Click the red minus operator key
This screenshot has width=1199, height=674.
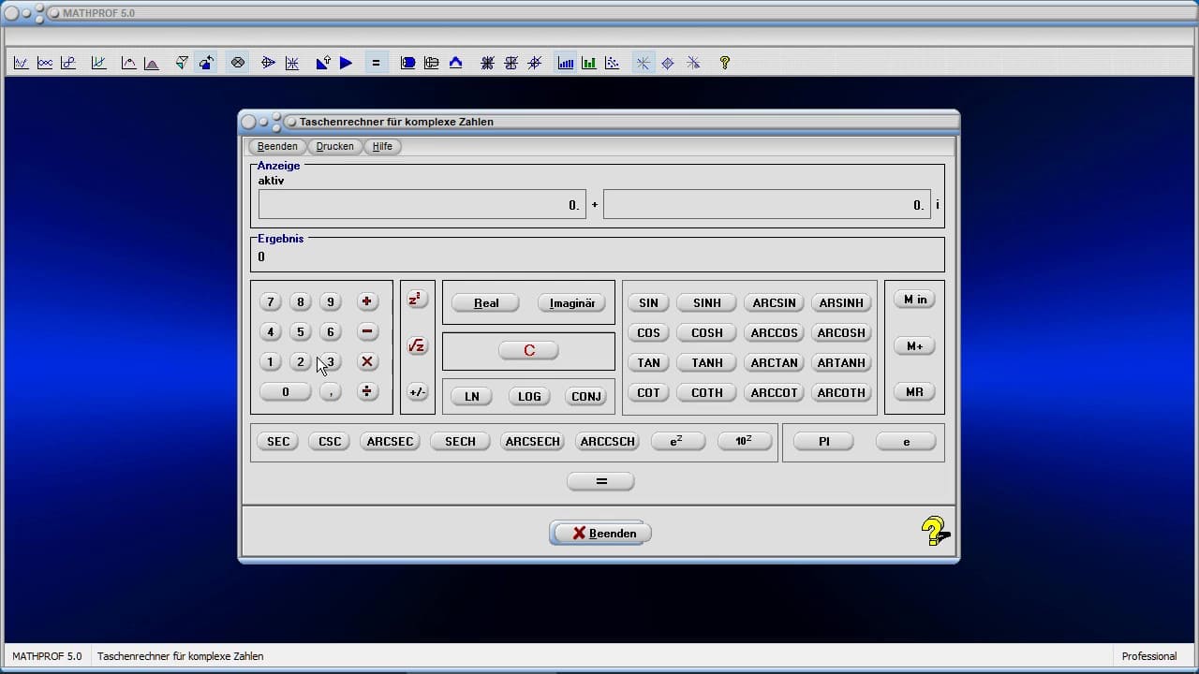pyautogui.click(x=367, y=331)
